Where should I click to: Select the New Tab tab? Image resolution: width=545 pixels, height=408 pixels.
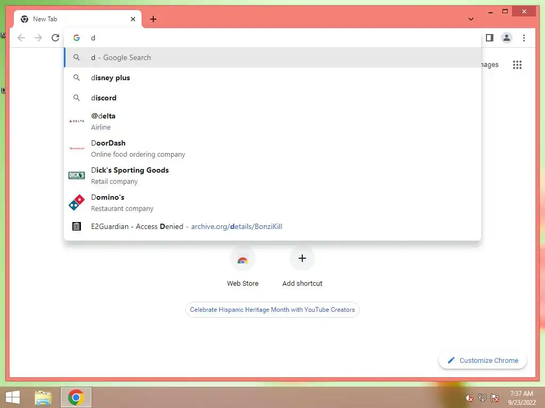pos(78,19)
